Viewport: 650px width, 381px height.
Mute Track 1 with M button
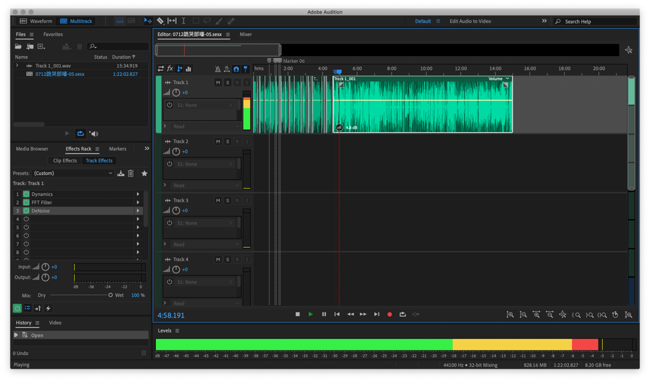point(218,83)
